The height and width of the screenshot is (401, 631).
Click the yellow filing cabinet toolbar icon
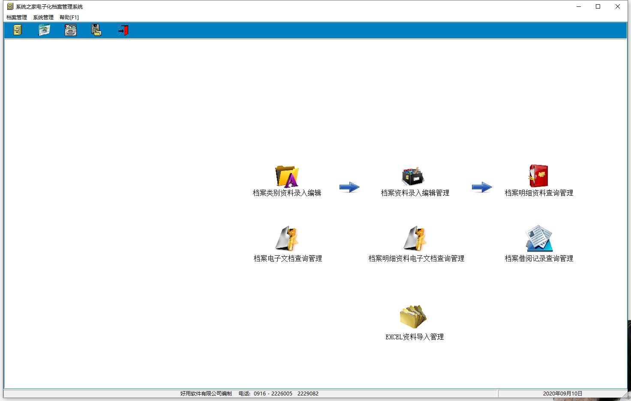click(17, 30)
